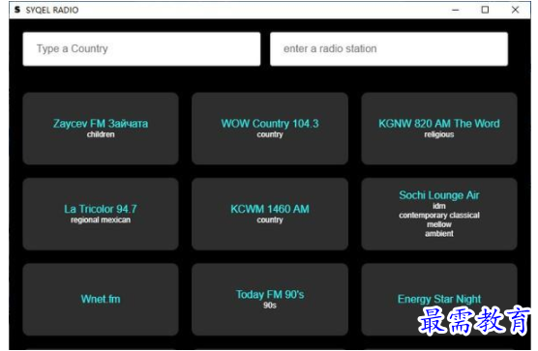
Task: Start the Today FM 90's station
Action: click(x=270, y=299)
